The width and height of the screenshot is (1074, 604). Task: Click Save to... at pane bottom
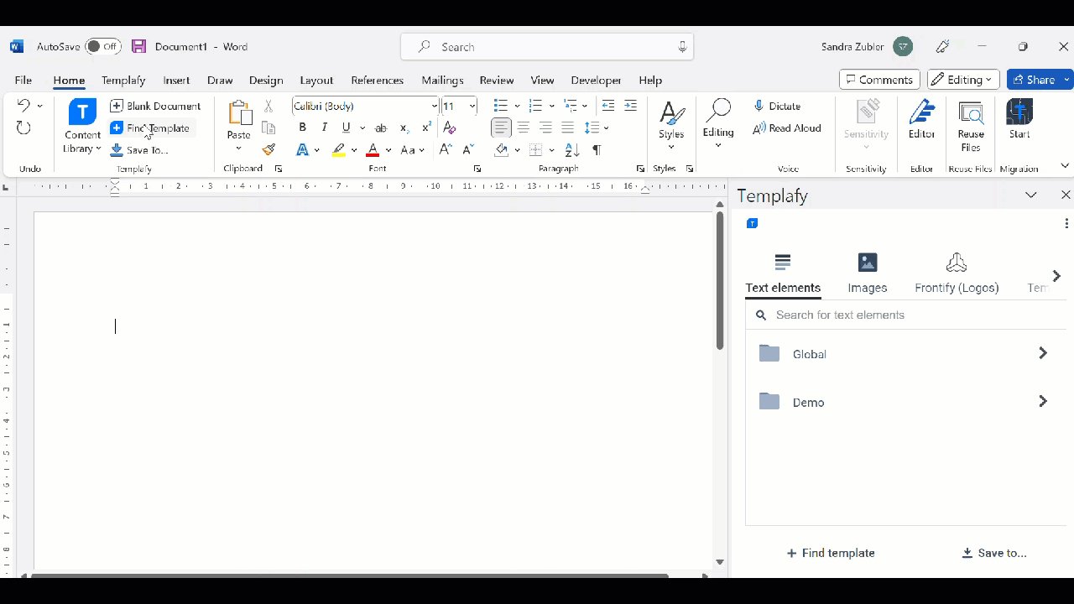tap(994, 553)
